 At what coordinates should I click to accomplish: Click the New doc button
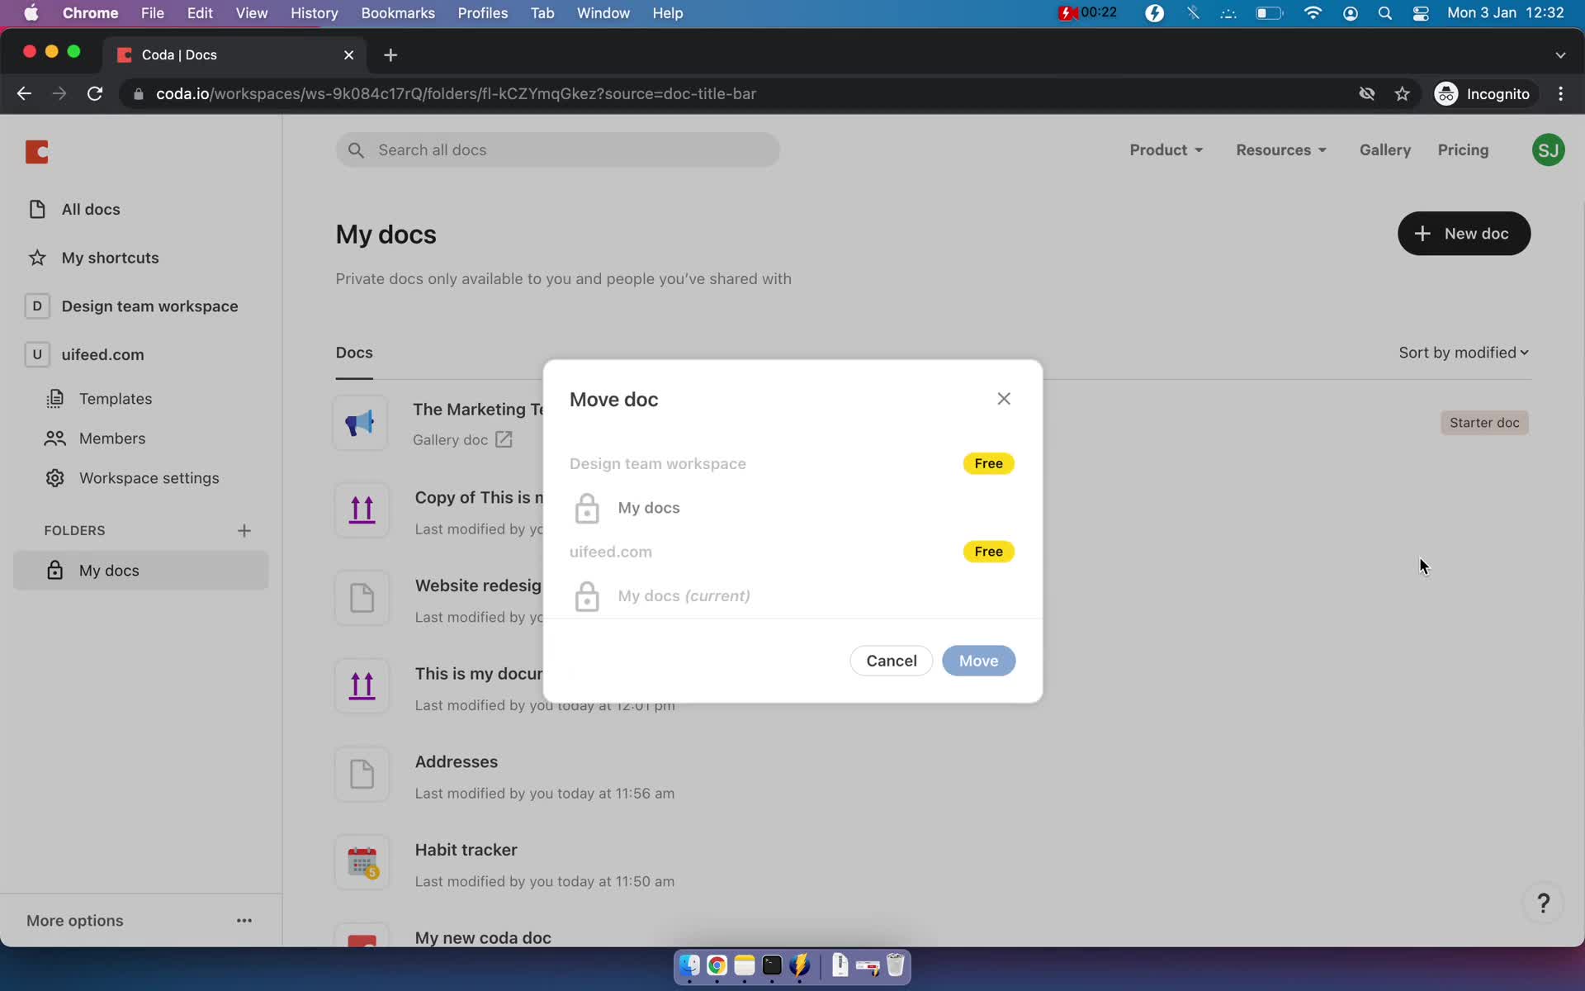pyautogui.click(x=1463, y=233)
